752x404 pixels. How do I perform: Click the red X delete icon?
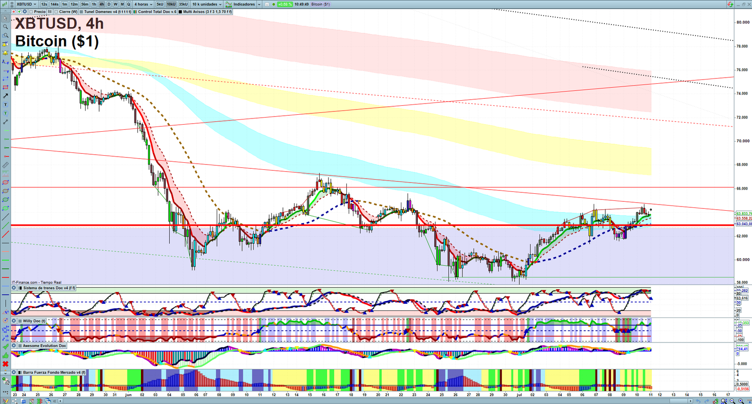pos(6,364)
